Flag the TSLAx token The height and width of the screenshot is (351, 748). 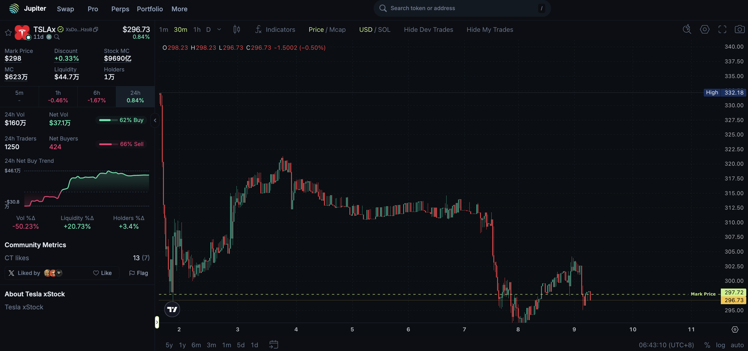tap(138, 273)
